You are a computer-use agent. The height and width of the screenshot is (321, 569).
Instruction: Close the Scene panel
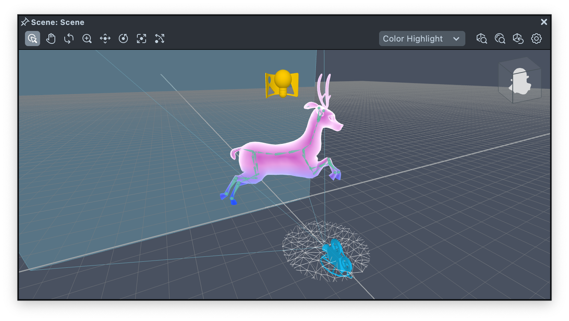(544, 22)
